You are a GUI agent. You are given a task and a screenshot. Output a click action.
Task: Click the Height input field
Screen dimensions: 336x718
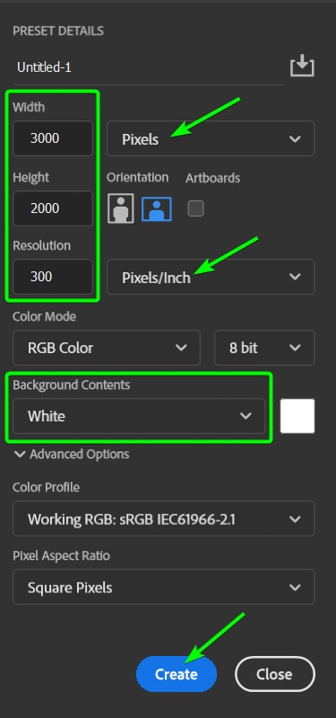53,208
